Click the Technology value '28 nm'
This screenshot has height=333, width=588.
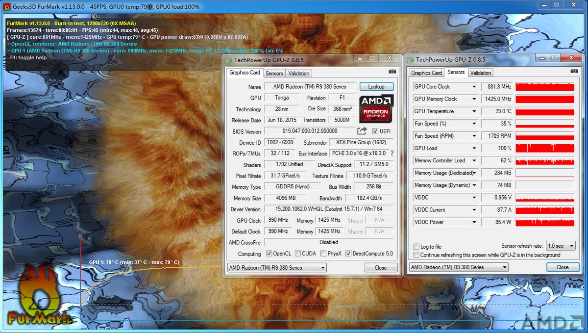[282, 109]
